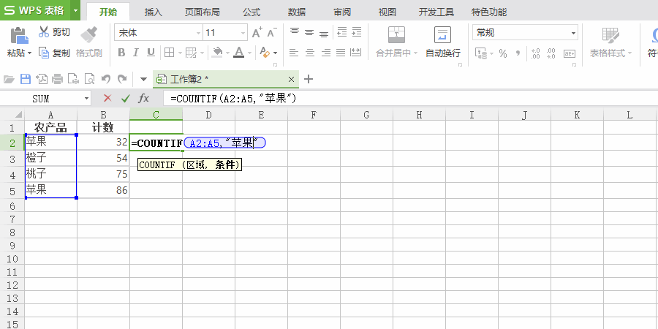Decrease font size with the A- icon
Screen dimensions: 658x329
click(272, 32)
